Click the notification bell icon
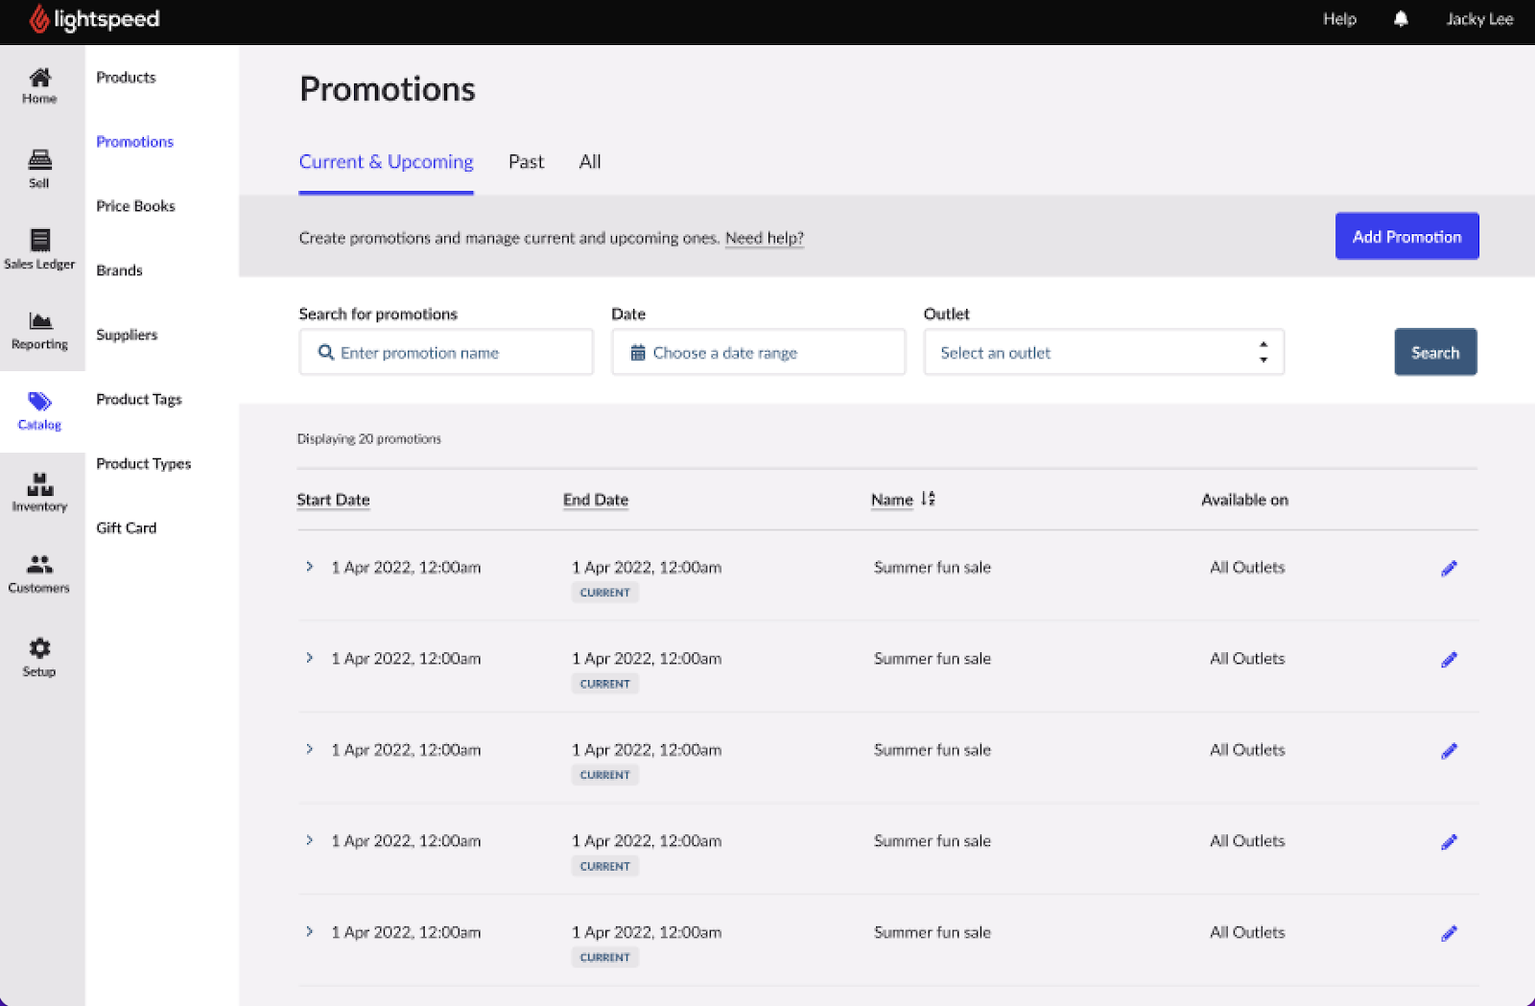Viewport: 1535px width, 1006px height. (x=1401, y=19)
